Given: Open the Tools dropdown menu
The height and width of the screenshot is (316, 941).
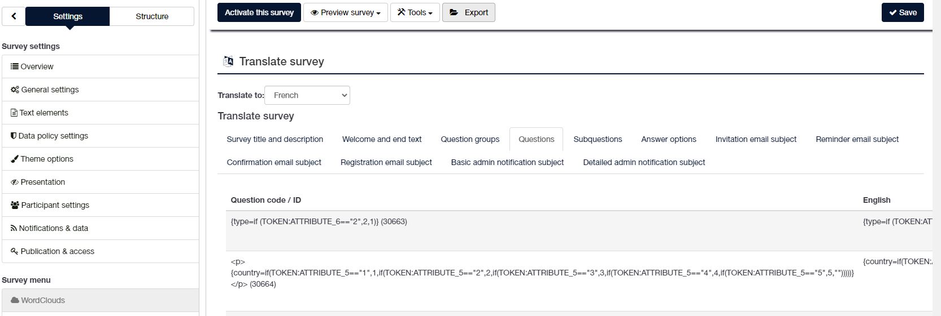Looking at the screenshot, I should pos(415,12).
